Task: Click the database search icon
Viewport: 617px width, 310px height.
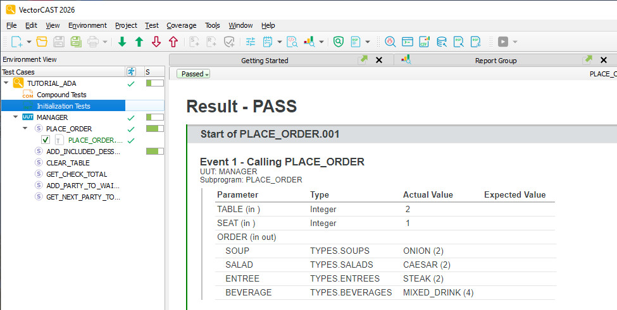Action: click(442, 42)
